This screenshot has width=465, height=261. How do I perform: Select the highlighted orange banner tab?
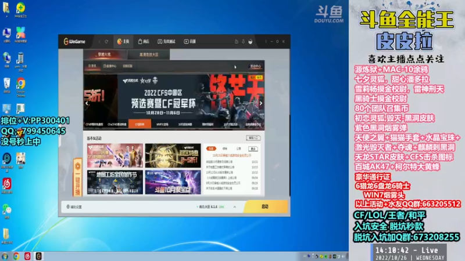(139, 124)
